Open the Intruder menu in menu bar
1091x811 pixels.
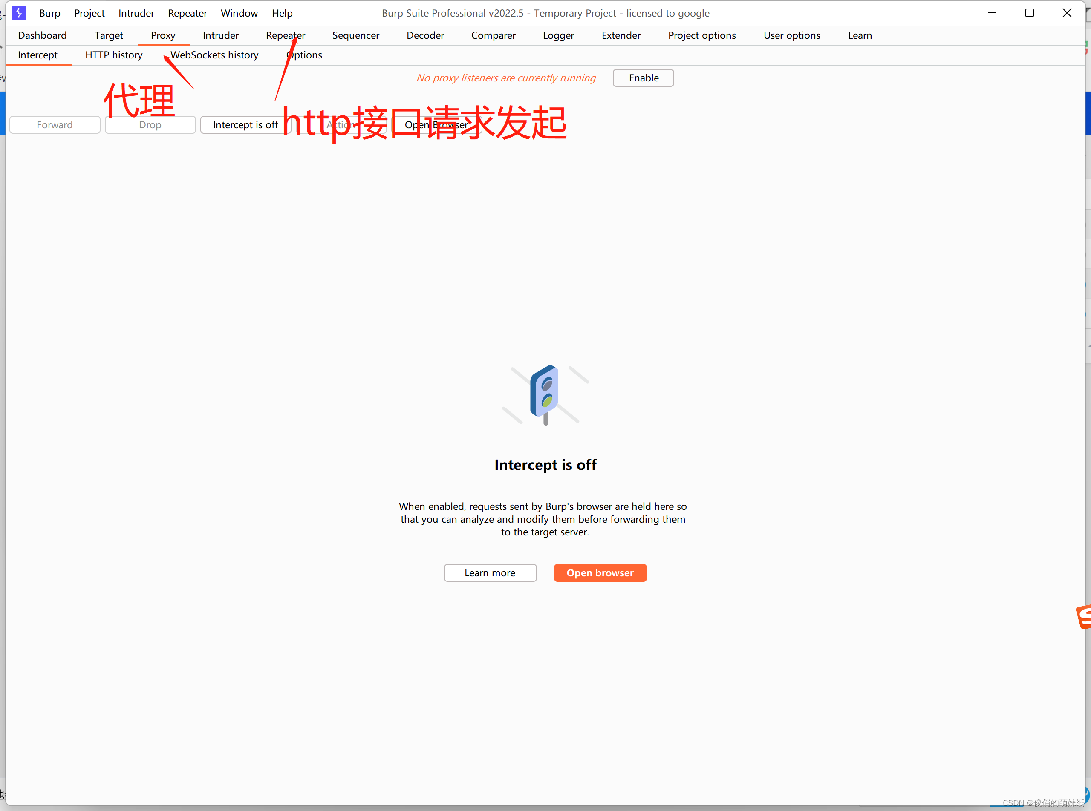[x=136, y=13]
